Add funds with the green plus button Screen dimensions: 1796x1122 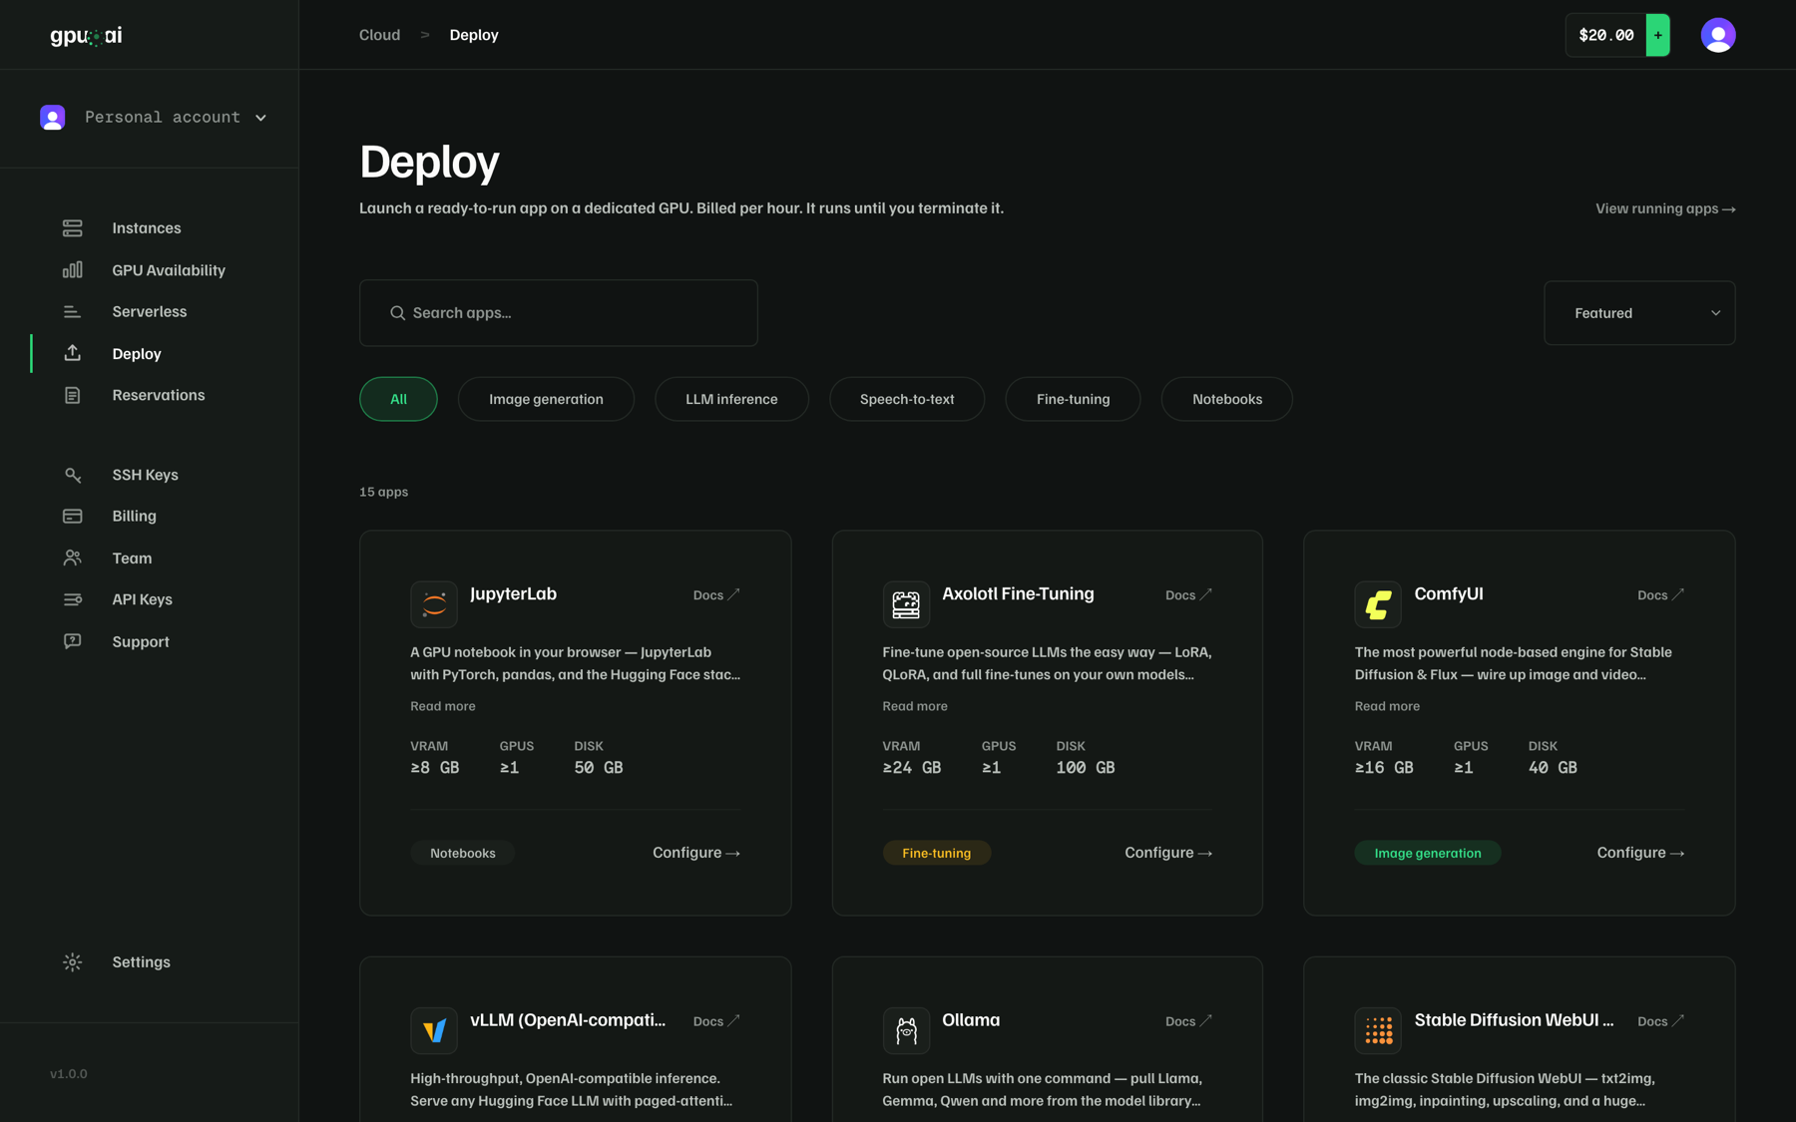click(x=1658, y=35)
